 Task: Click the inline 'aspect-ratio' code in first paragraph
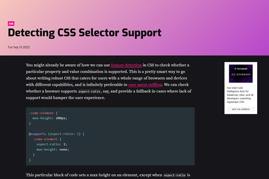pos(89,92)
